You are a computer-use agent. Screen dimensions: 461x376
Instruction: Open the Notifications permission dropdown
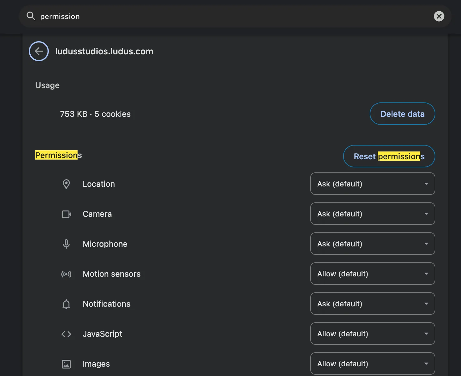tap(372, 304)
